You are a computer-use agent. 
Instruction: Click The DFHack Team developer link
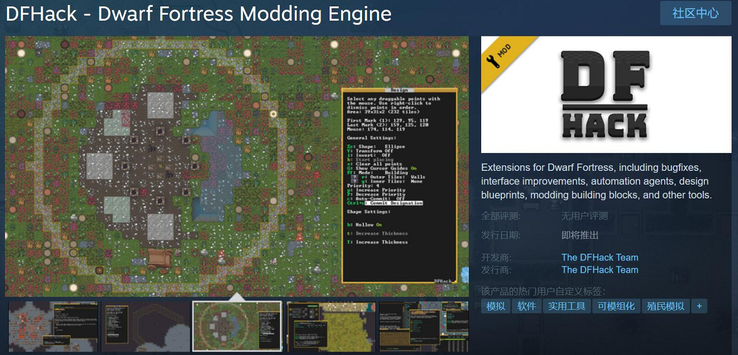point(600,257)
